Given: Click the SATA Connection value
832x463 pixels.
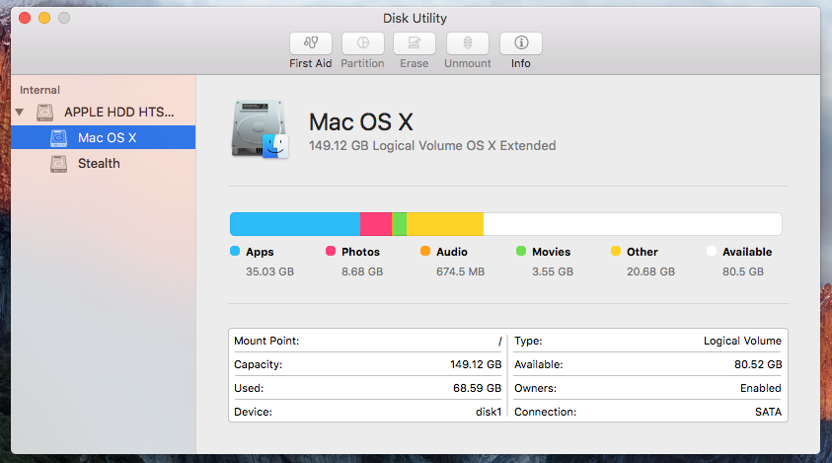Looking at the screenshot, I should pos(768,412).
